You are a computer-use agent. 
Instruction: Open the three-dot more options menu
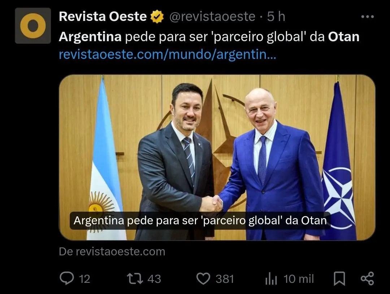pos(367,17)
